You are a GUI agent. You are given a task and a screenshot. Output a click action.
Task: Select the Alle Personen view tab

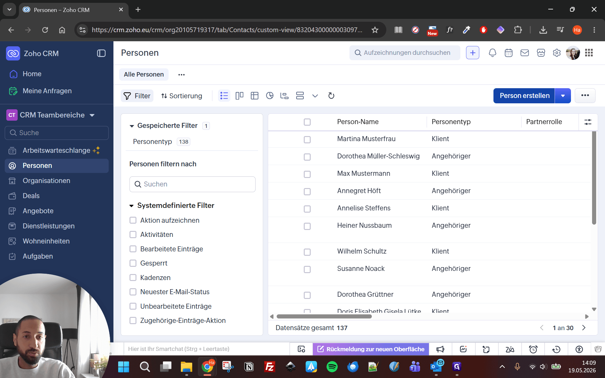[144, 75]
